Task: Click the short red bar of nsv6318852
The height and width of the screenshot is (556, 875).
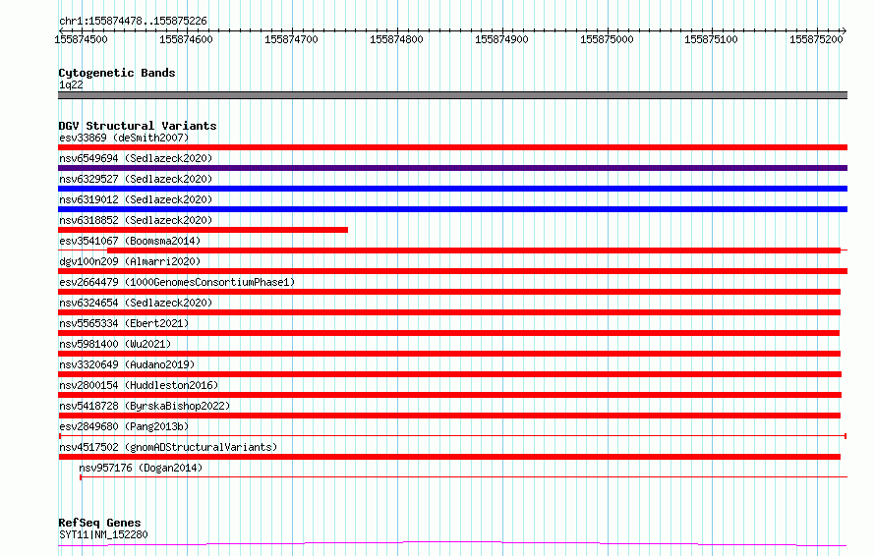Action: (x=204, y=230)
